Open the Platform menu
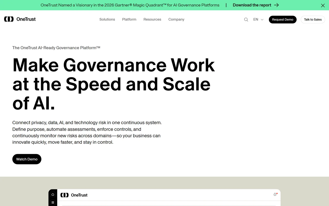The image size is (329, 206). pos(129,19)
